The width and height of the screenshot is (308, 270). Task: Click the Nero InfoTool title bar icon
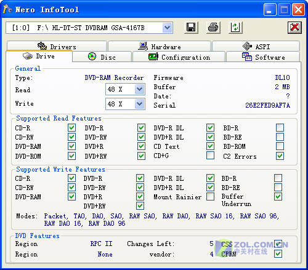tap(7, 9)
